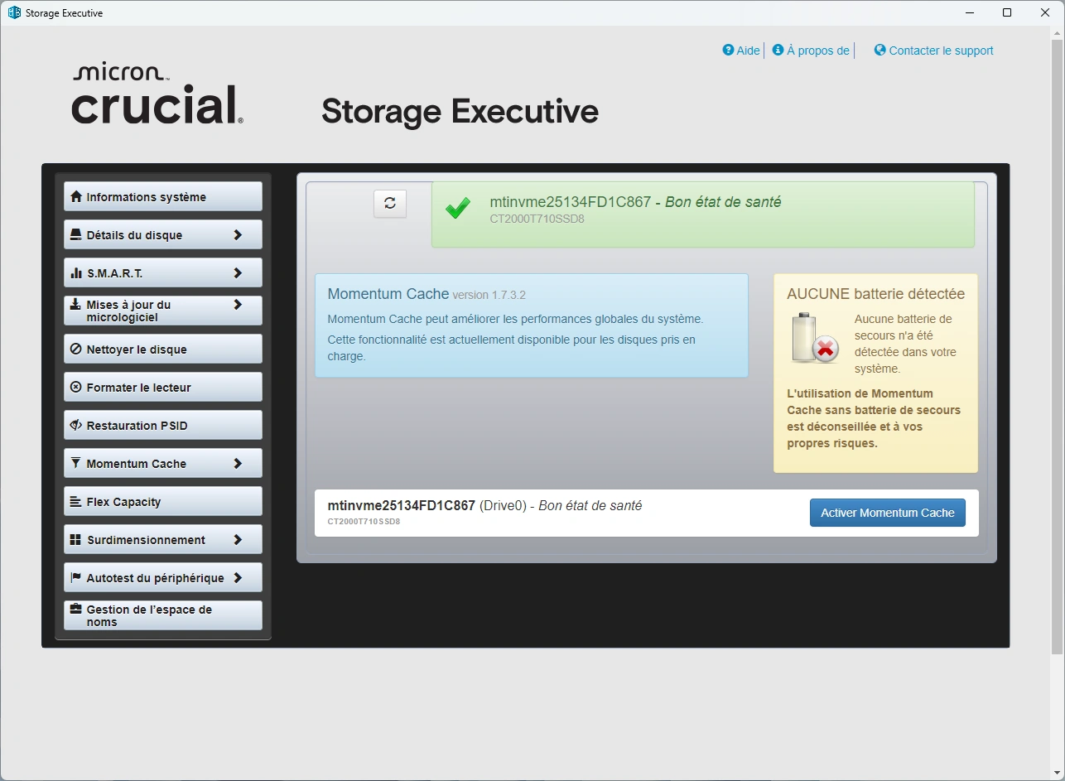This screenshot has width=1065, height=781.
Task: Click the bar chart icon beside S.M.A.R.T.
Action: (76, 273)
